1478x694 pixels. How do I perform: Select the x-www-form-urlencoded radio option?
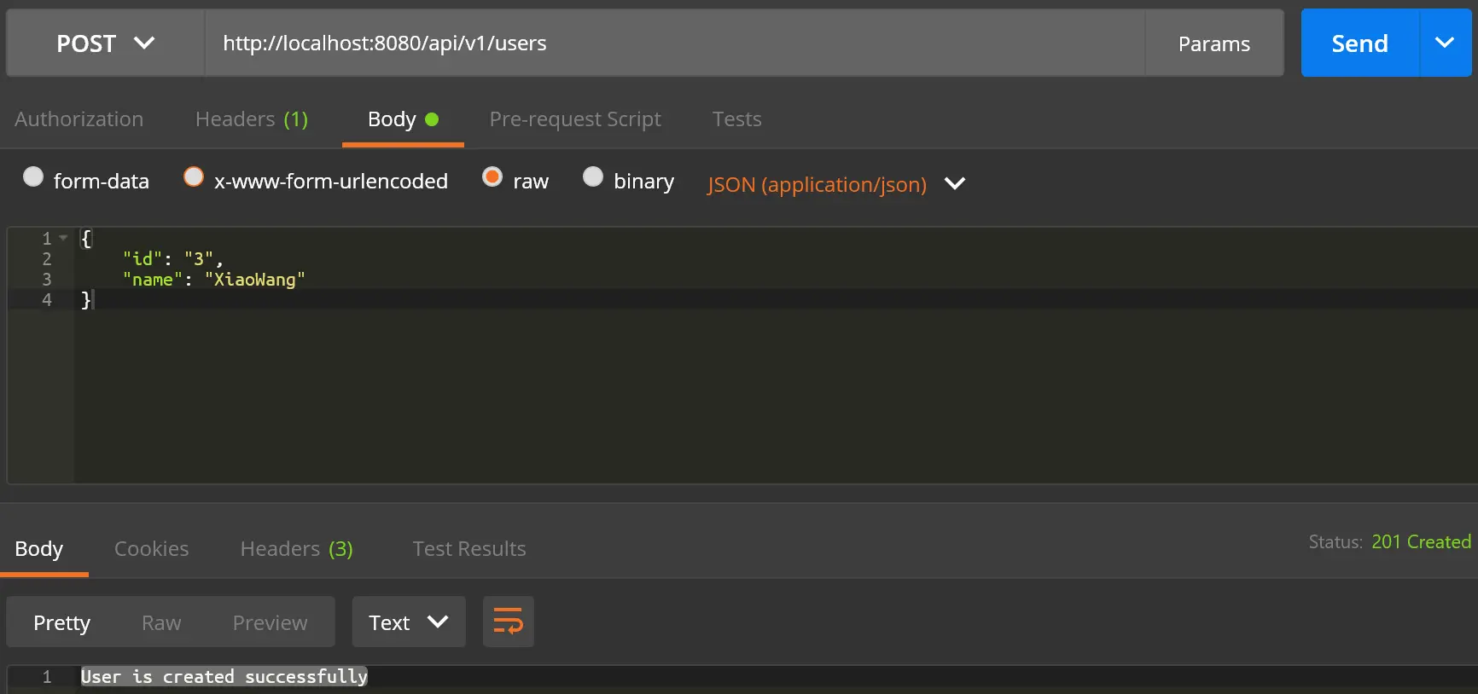pos(194,176)
